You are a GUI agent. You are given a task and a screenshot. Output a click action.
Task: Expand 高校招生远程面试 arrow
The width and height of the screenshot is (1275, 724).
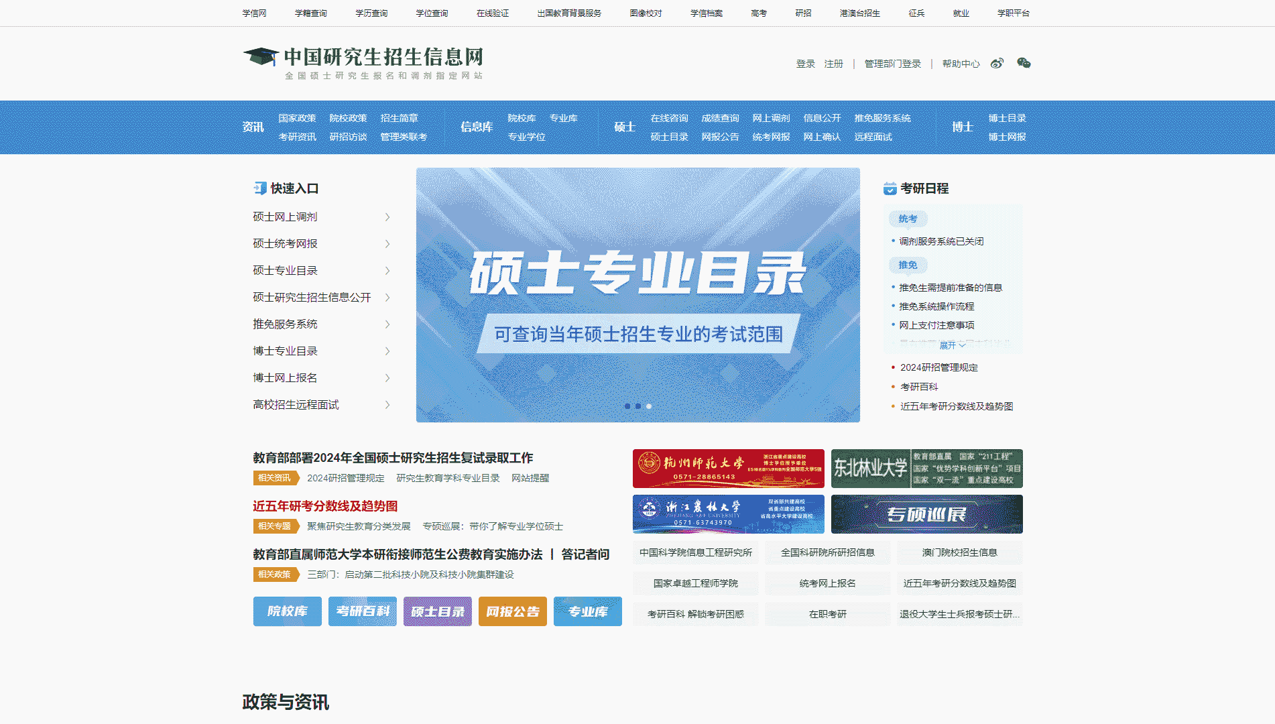(387, 405)
